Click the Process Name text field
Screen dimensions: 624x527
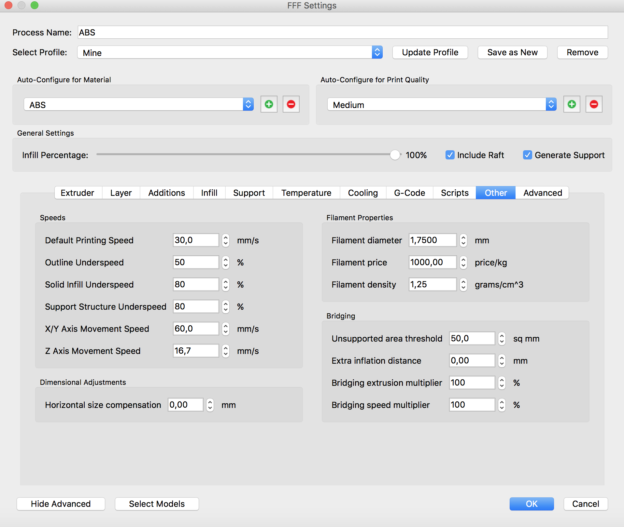(x=343, y=33)
